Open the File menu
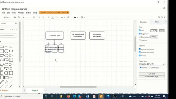 pyautogui.click(x=4, y=13)
